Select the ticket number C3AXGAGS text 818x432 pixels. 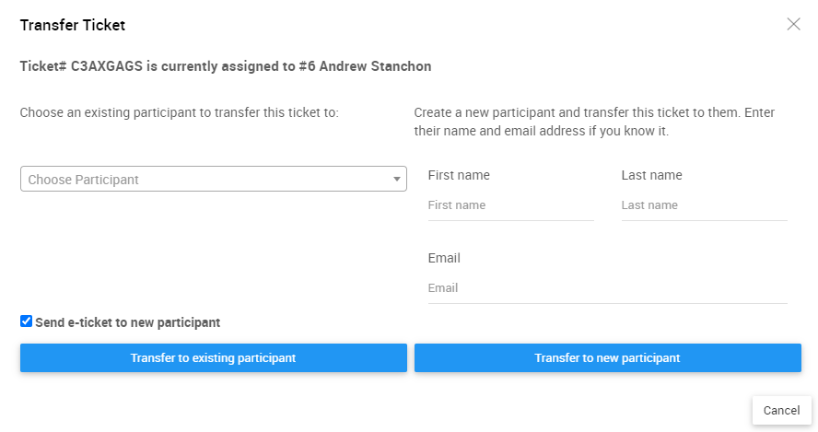[106, 66]
